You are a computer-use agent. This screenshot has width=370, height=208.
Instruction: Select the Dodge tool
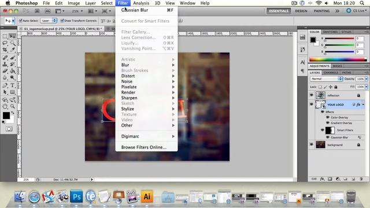click(13, 77)
